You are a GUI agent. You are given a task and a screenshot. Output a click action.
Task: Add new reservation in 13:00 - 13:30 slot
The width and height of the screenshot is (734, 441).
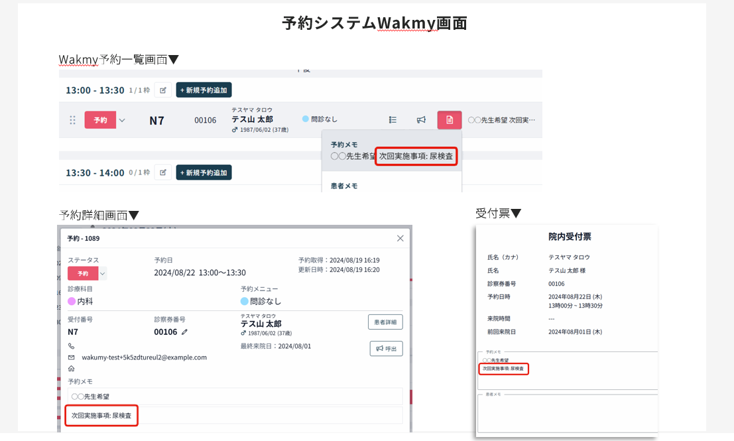pyautogui.click(x=204, y=90)
